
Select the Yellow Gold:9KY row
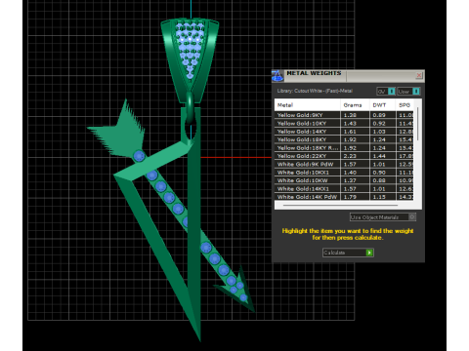pyautogui.click(x=344, y=115)
